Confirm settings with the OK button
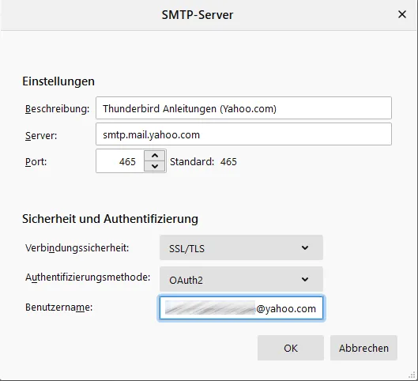Viewport: 418px width, 381px height. [291, 348]
